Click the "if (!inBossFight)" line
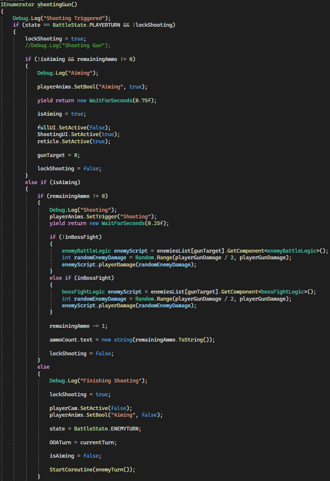 [x=76, y=237]
